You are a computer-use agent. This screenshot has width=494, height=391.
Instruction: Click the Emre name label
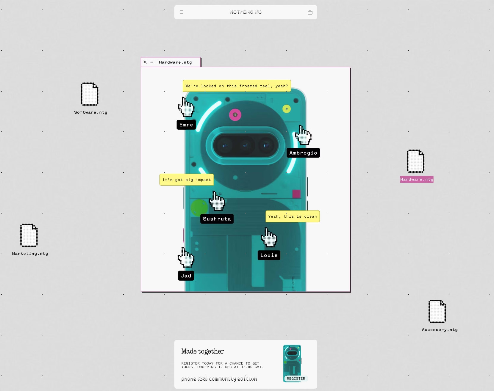pos(186,125)
